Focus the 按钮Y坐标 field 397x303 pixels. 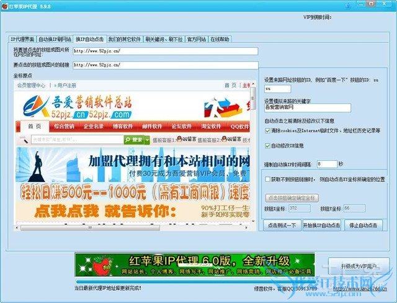(x=354, y=208)
